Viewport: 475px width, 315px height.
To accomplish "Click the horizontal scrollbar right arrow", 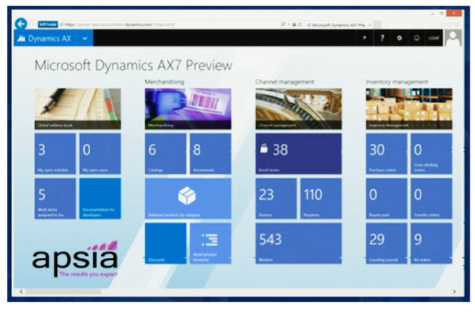I will pos(455,291).
